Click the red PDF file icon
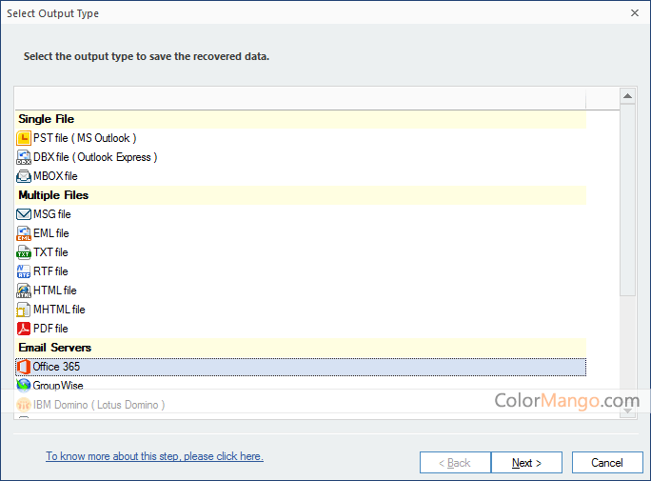 [x=25, y=329]
